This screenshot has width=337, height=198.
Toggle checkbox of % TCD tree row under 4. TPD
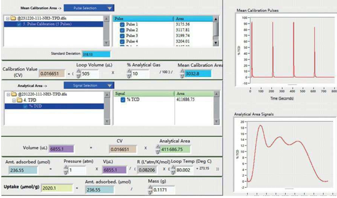tap(25, 106)
